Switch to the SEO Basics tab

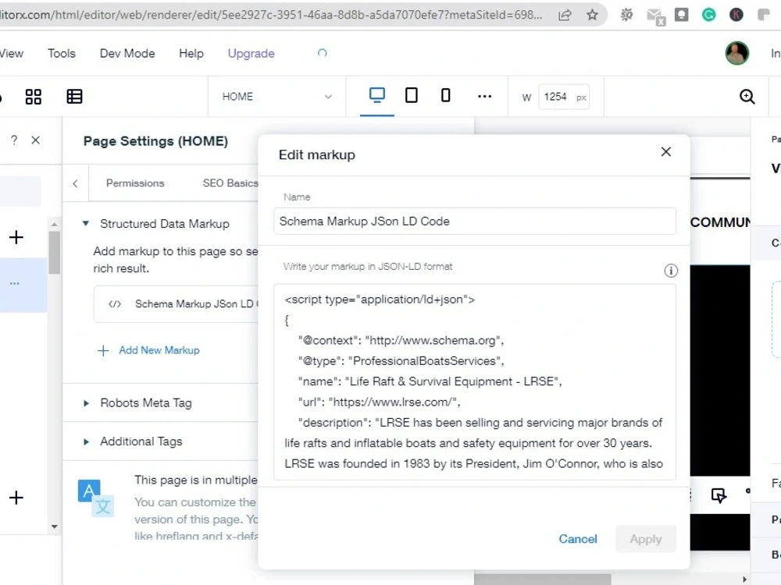tap(230, 183)
